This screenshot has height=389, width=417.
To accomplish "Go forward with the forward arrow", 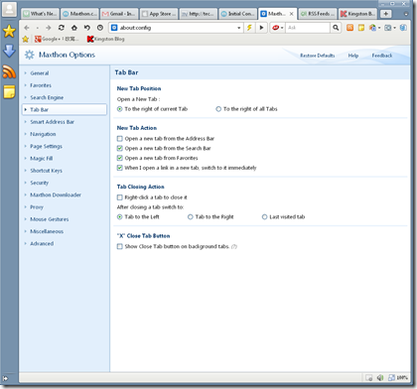I will tap(49, 28).
